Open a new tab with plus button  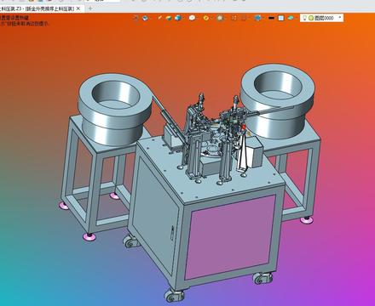pos(90,8)
